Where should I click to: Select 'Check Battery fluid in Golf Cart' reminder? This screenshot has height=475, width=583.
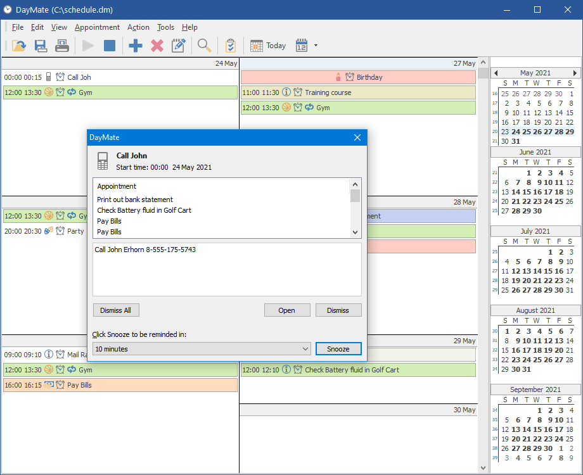pos(144,210)
